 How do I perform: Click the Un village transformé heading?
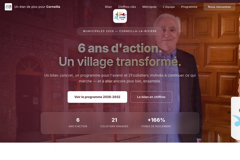coord(120,62)
